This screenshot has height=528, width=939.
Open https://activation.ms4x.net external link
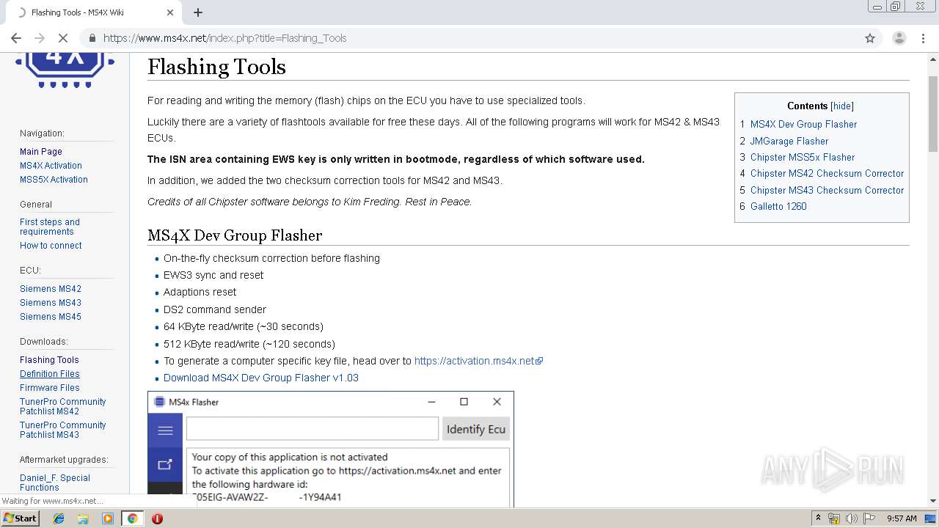(x=478, y=361)
